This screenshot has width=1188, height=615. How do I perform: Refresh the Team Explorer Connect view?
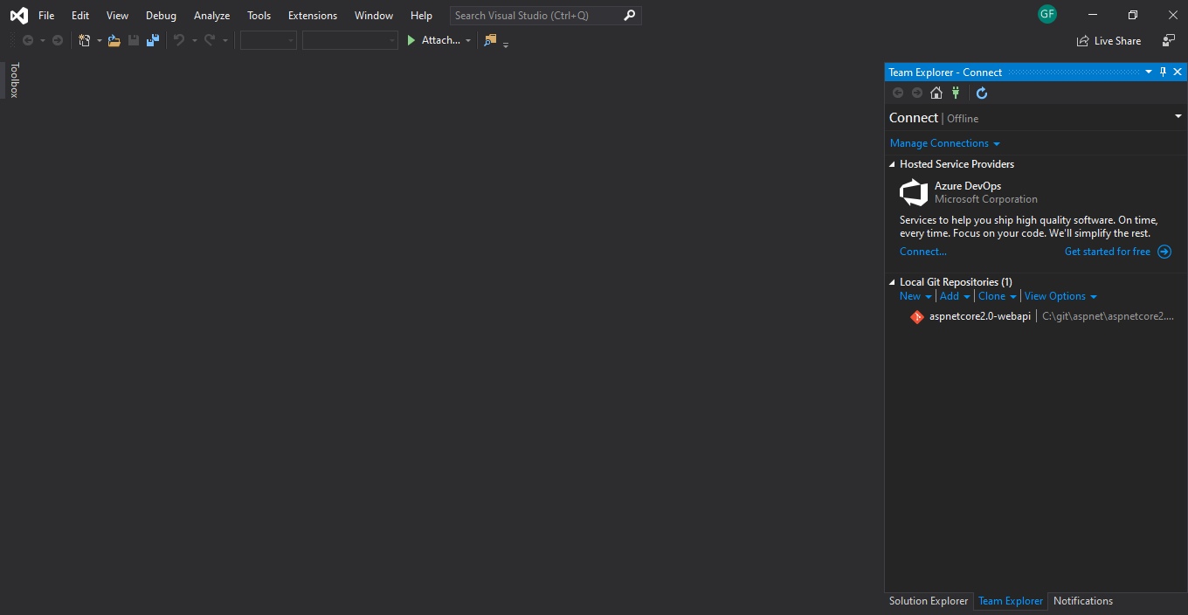click(x=982, y=93)
